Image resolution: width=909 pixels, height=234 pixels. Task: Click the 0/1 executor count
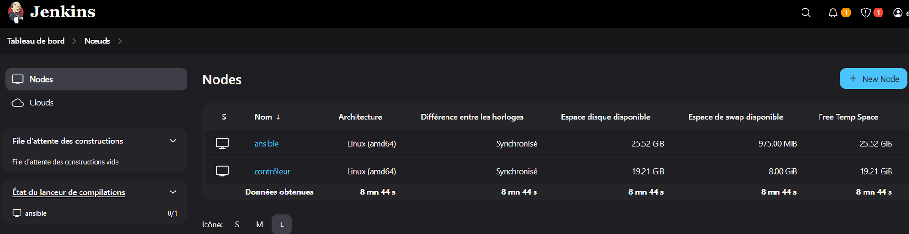172,213
